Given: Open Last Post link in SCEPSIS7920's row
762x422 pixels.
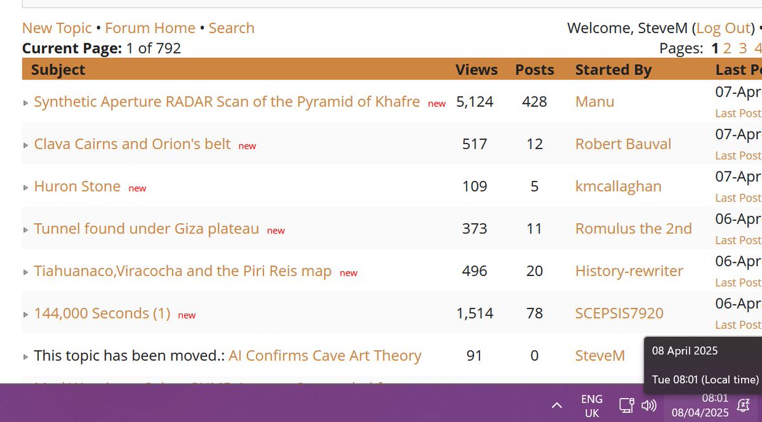Looking at the screenshot, I should click(738, 325).
